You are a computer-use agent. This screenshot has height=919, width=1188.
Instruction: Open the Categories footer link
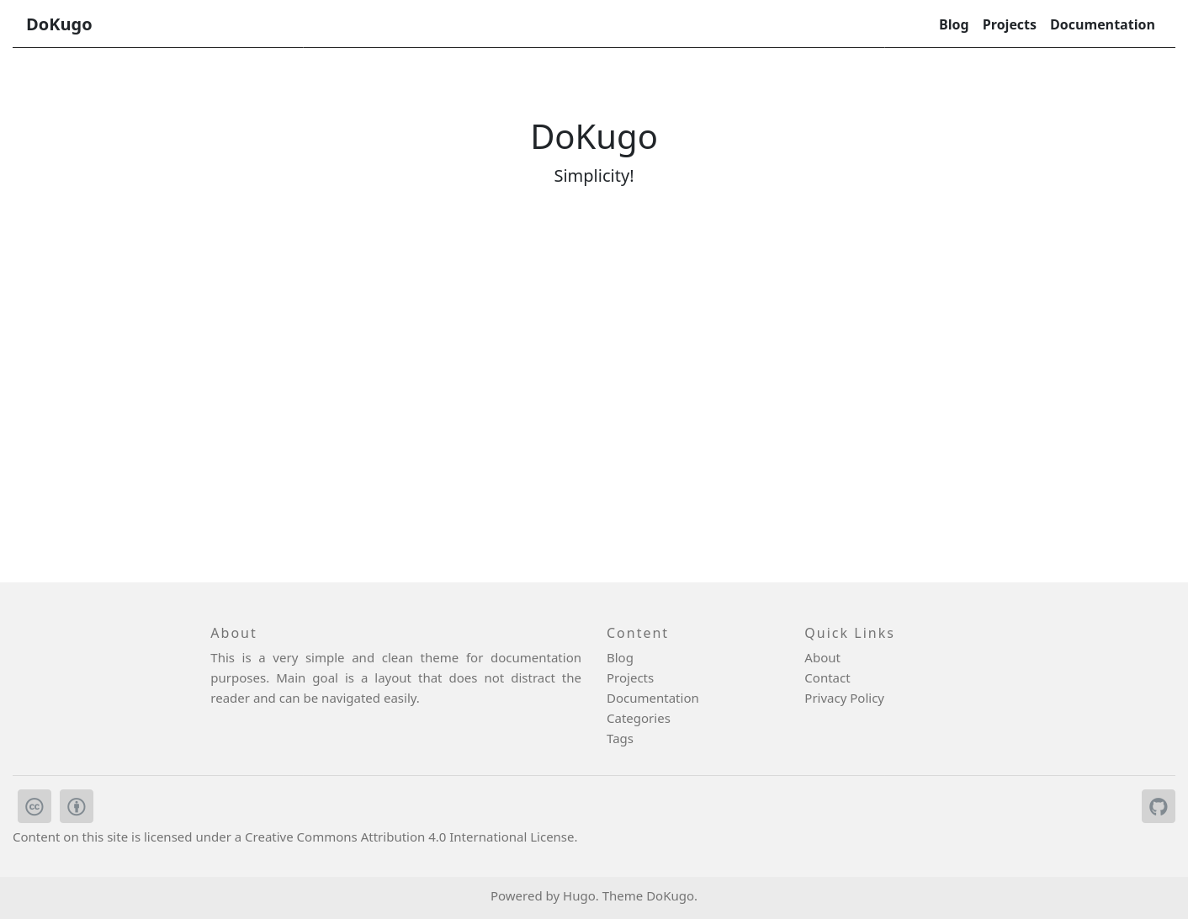click(x=639, y=718)
